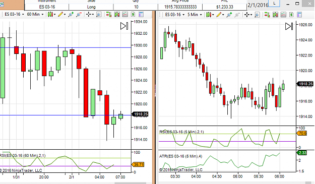
Task: Open chart Properties on the 5 Min chart
Action: (299, 15)
